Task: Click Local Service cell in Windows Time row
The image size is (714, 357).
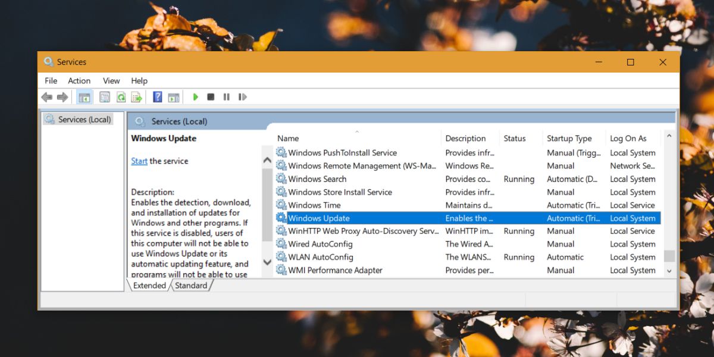Action: (632, 205)
